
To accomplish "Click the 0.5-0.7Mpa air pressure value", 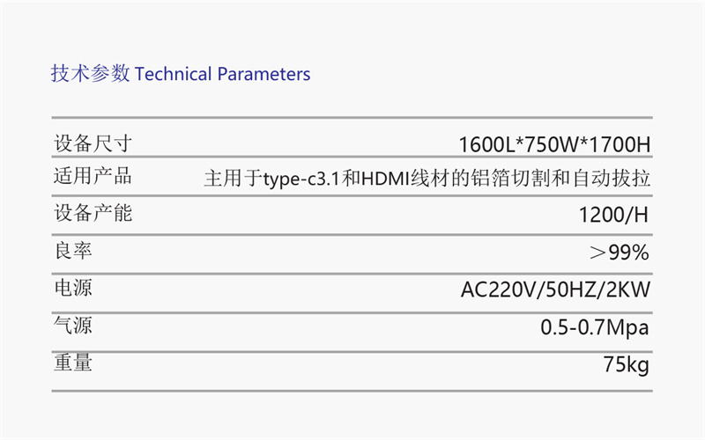I will 594,328.
